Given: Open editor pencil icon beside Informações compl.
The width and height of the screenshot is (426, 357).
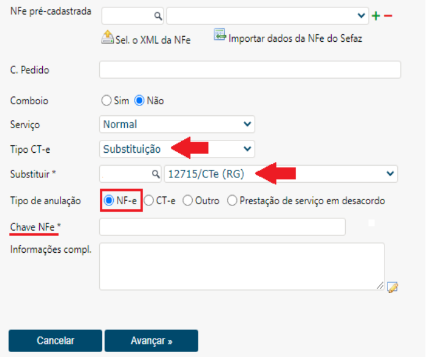Looking at the screenshot, I should click(x=392, y=287).
